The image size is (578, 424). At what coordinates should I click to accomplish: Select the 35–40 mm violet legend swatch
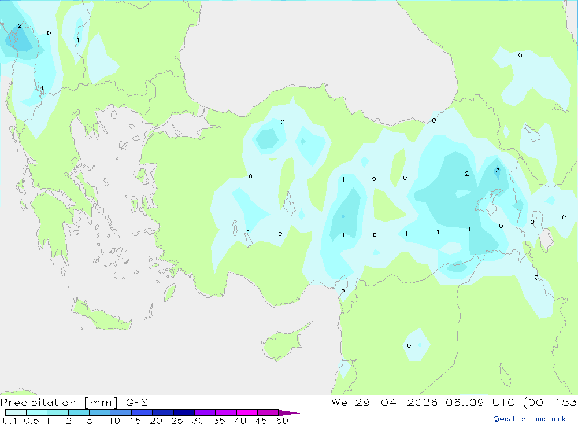pos(226,412)
